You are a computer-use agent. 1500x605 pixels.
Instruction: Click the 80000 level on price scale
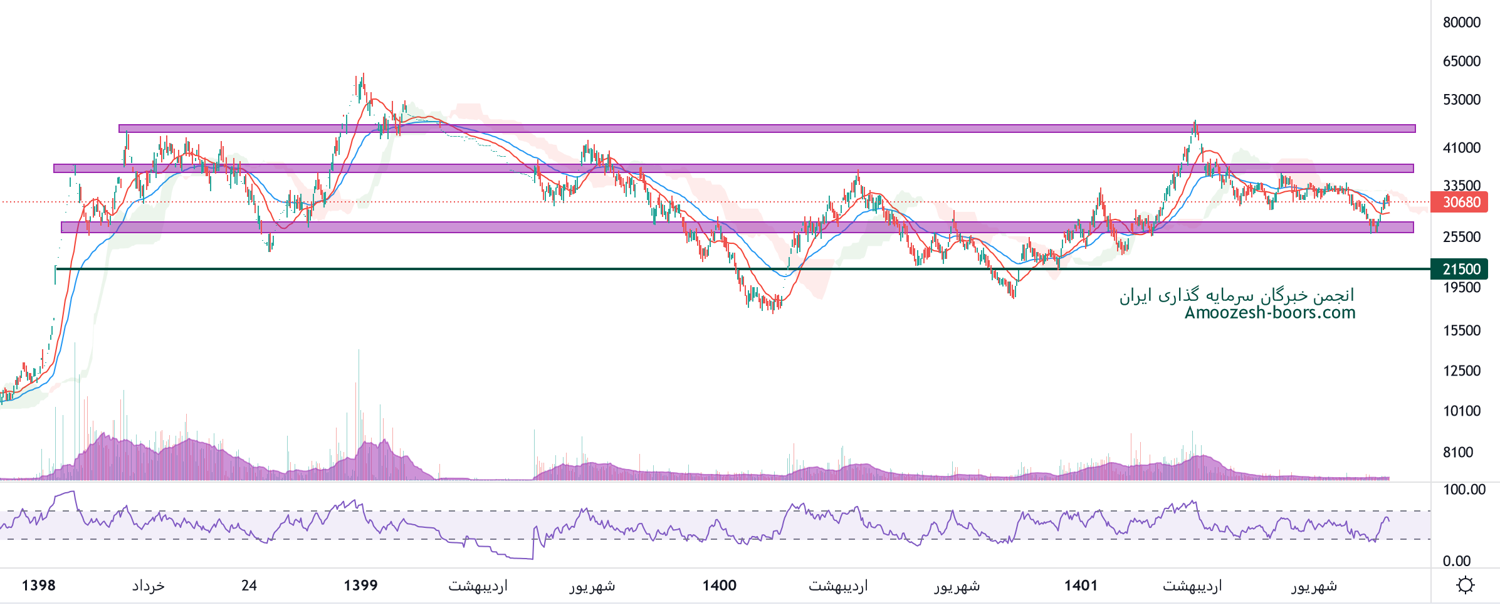[x=1461, y=23]
